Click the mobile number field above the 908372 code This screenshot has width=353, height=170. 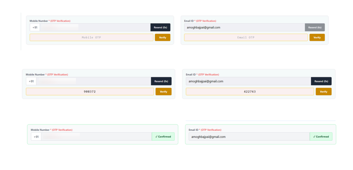93,81
